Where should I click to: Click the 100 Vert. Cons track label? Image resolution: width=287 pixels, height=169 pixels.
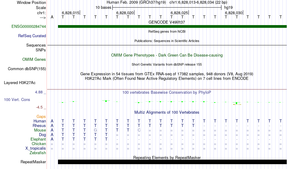point(17,99)
